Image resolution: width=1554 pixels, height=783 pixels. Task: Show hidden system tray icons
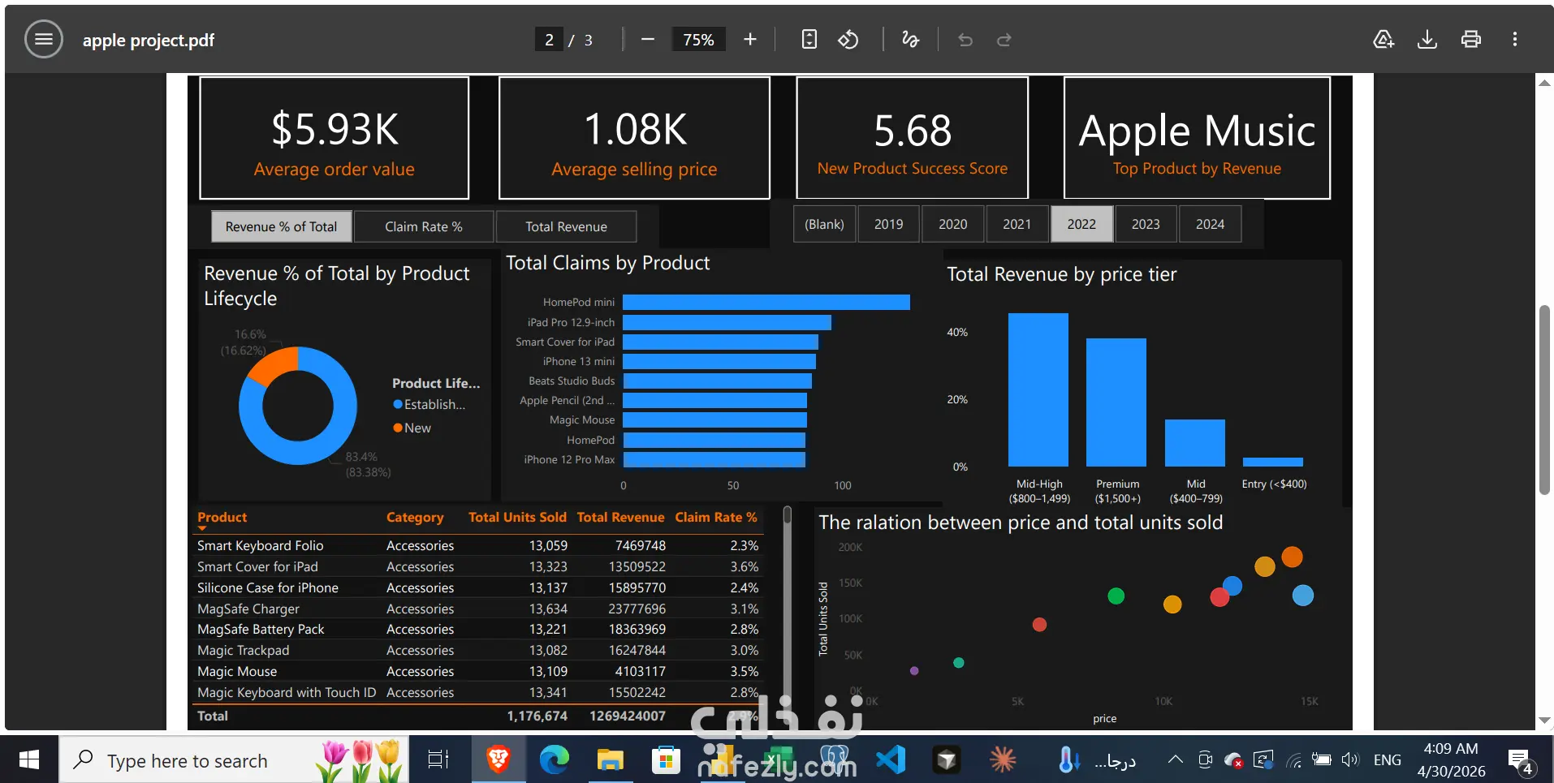click(1175, 760)
